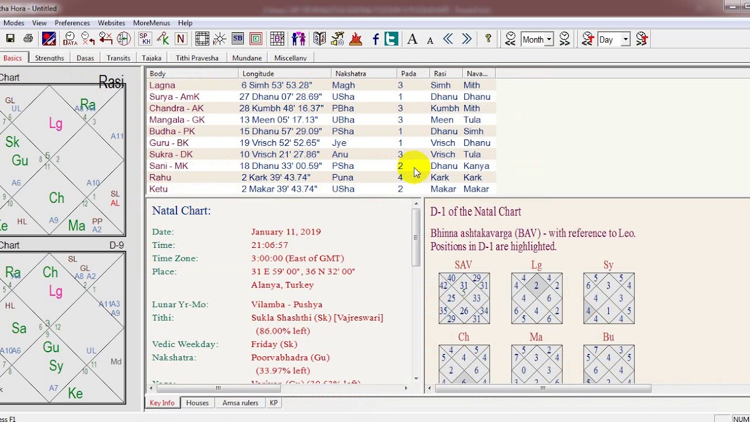
Task: Switch to the Miscellany tab
Action: [290, 58]
